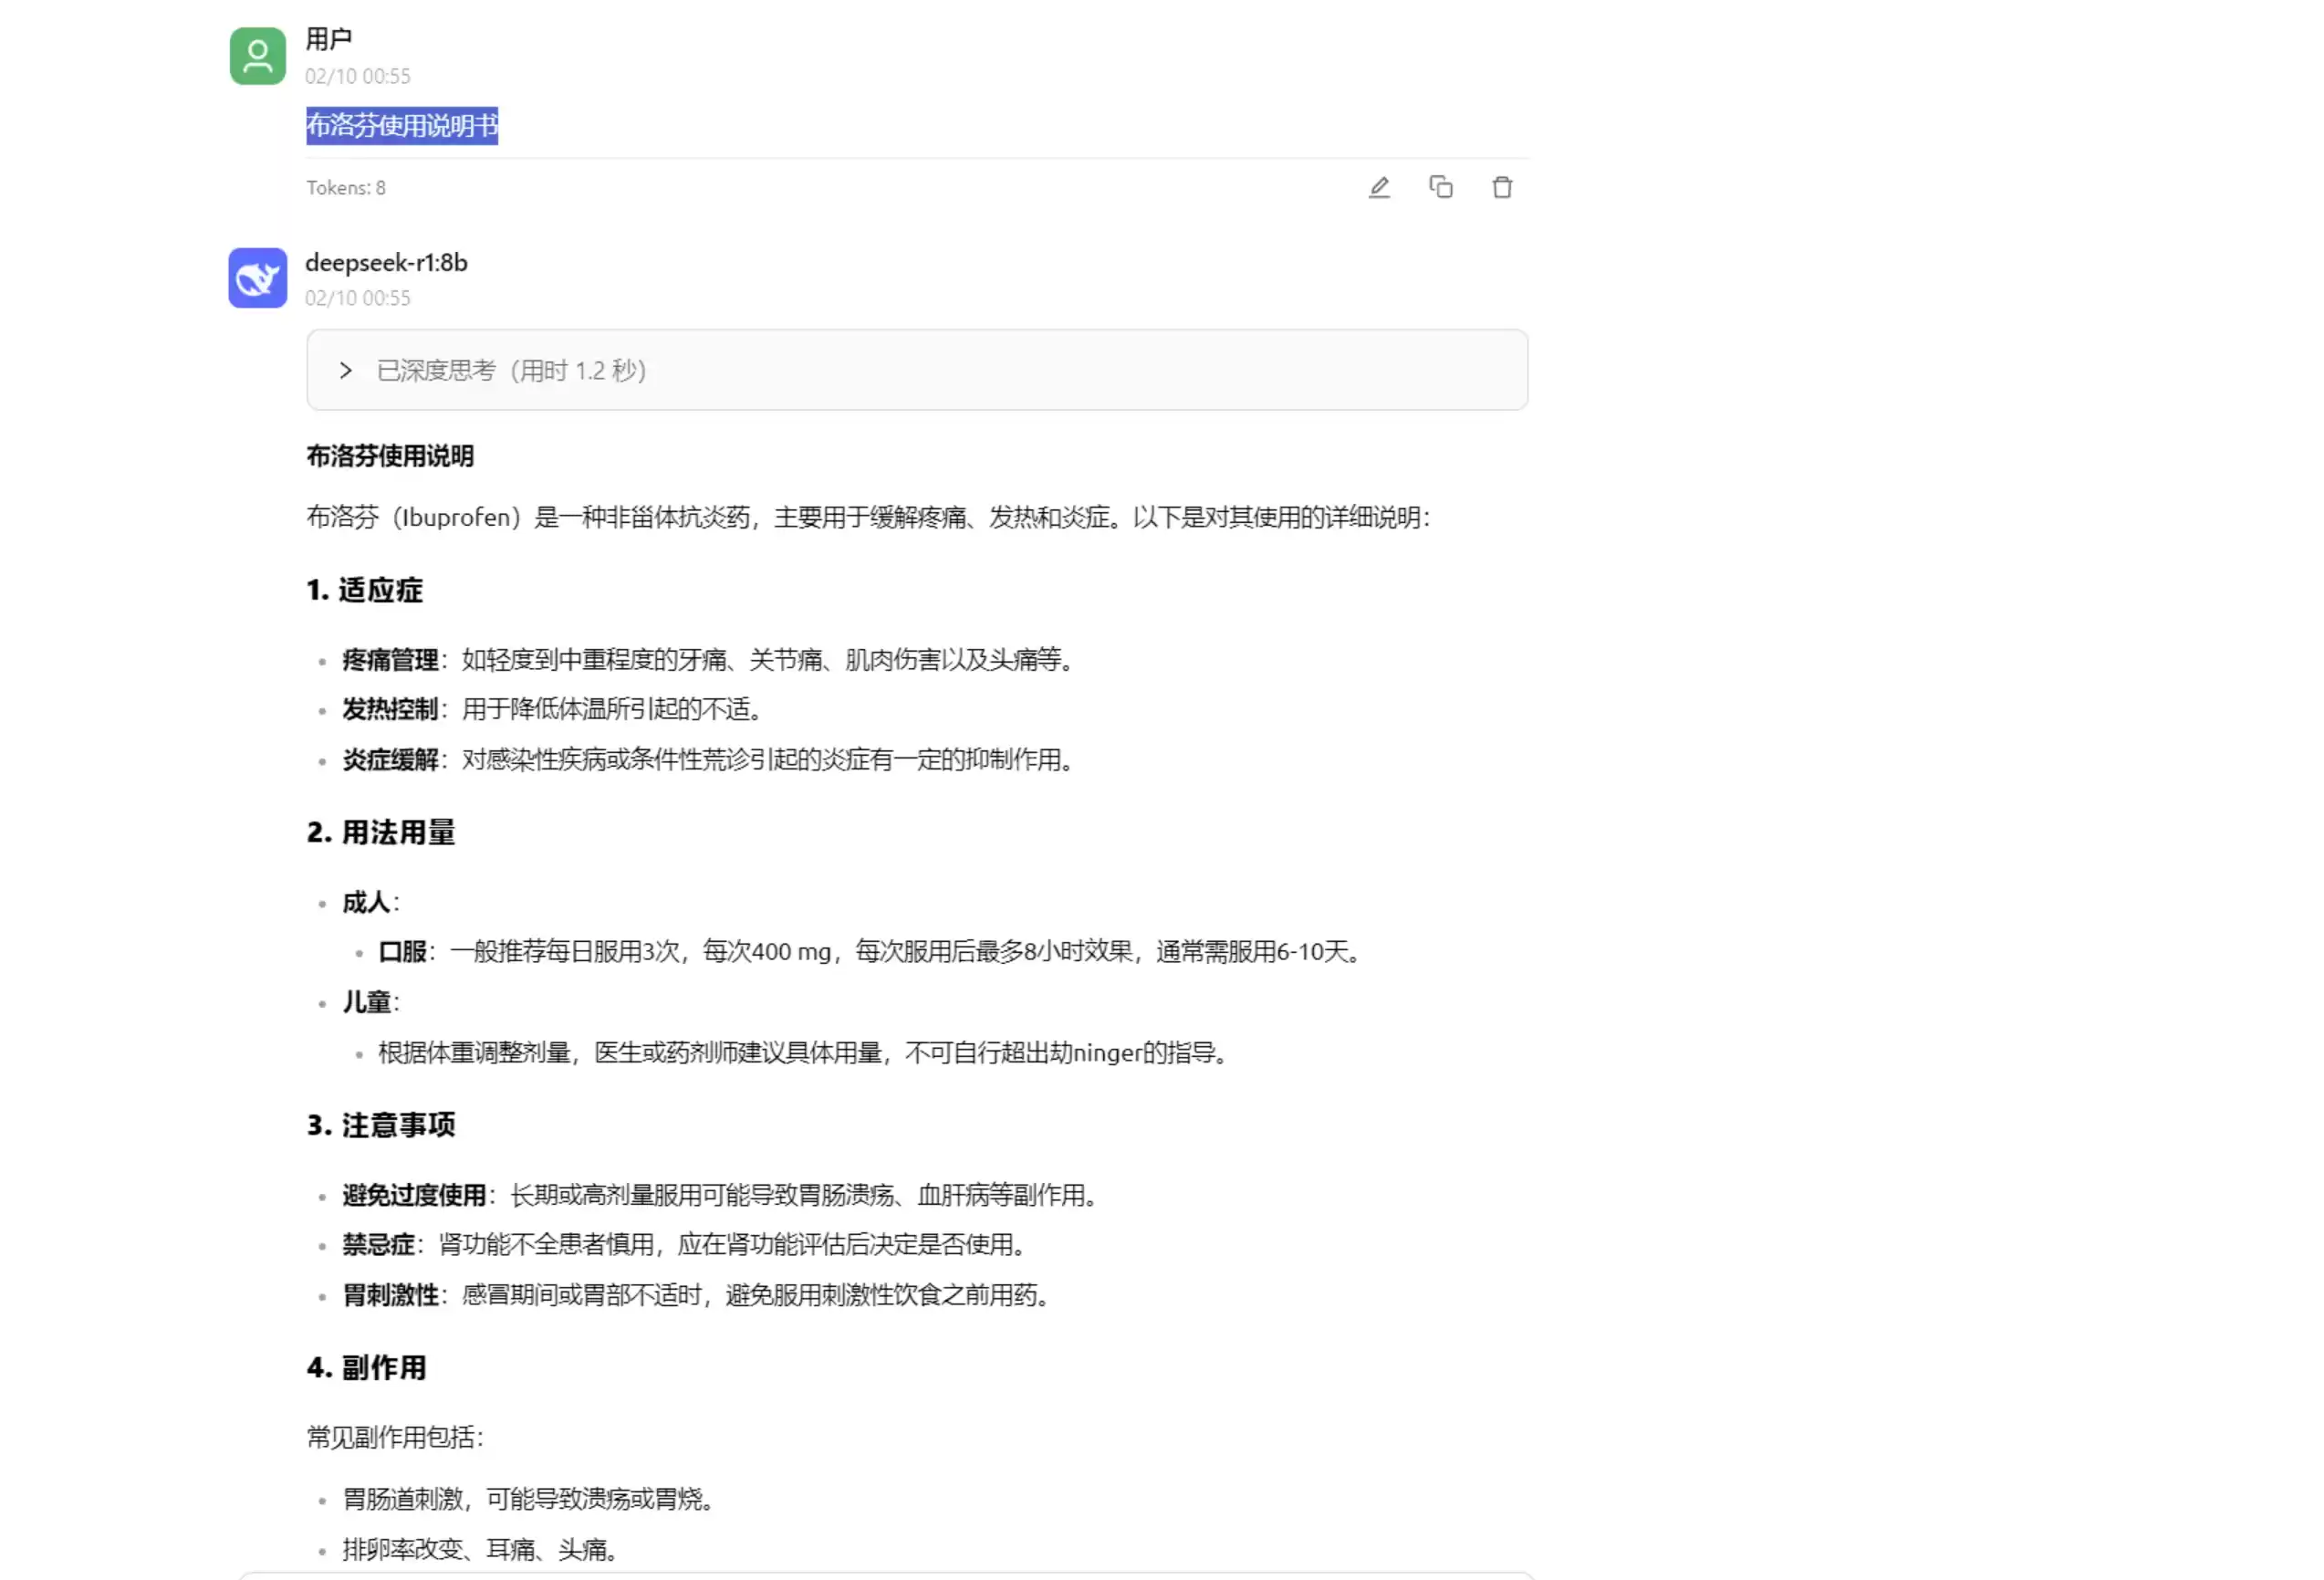Click the bold heading 布洛芬使用说明

(391, 456)
